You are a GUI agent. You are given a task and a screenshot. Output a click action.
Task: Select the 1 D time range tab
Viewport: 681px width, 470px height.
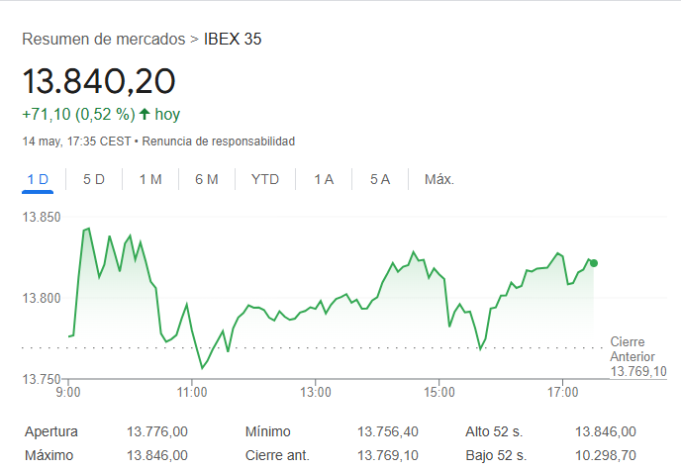(38, 179)
